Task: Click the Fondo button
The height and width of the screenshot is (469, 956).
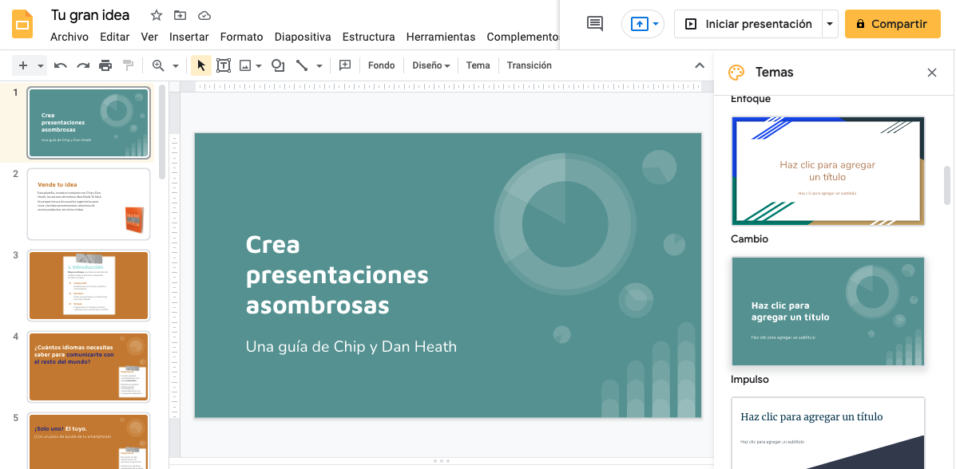Action: (381, 65)
